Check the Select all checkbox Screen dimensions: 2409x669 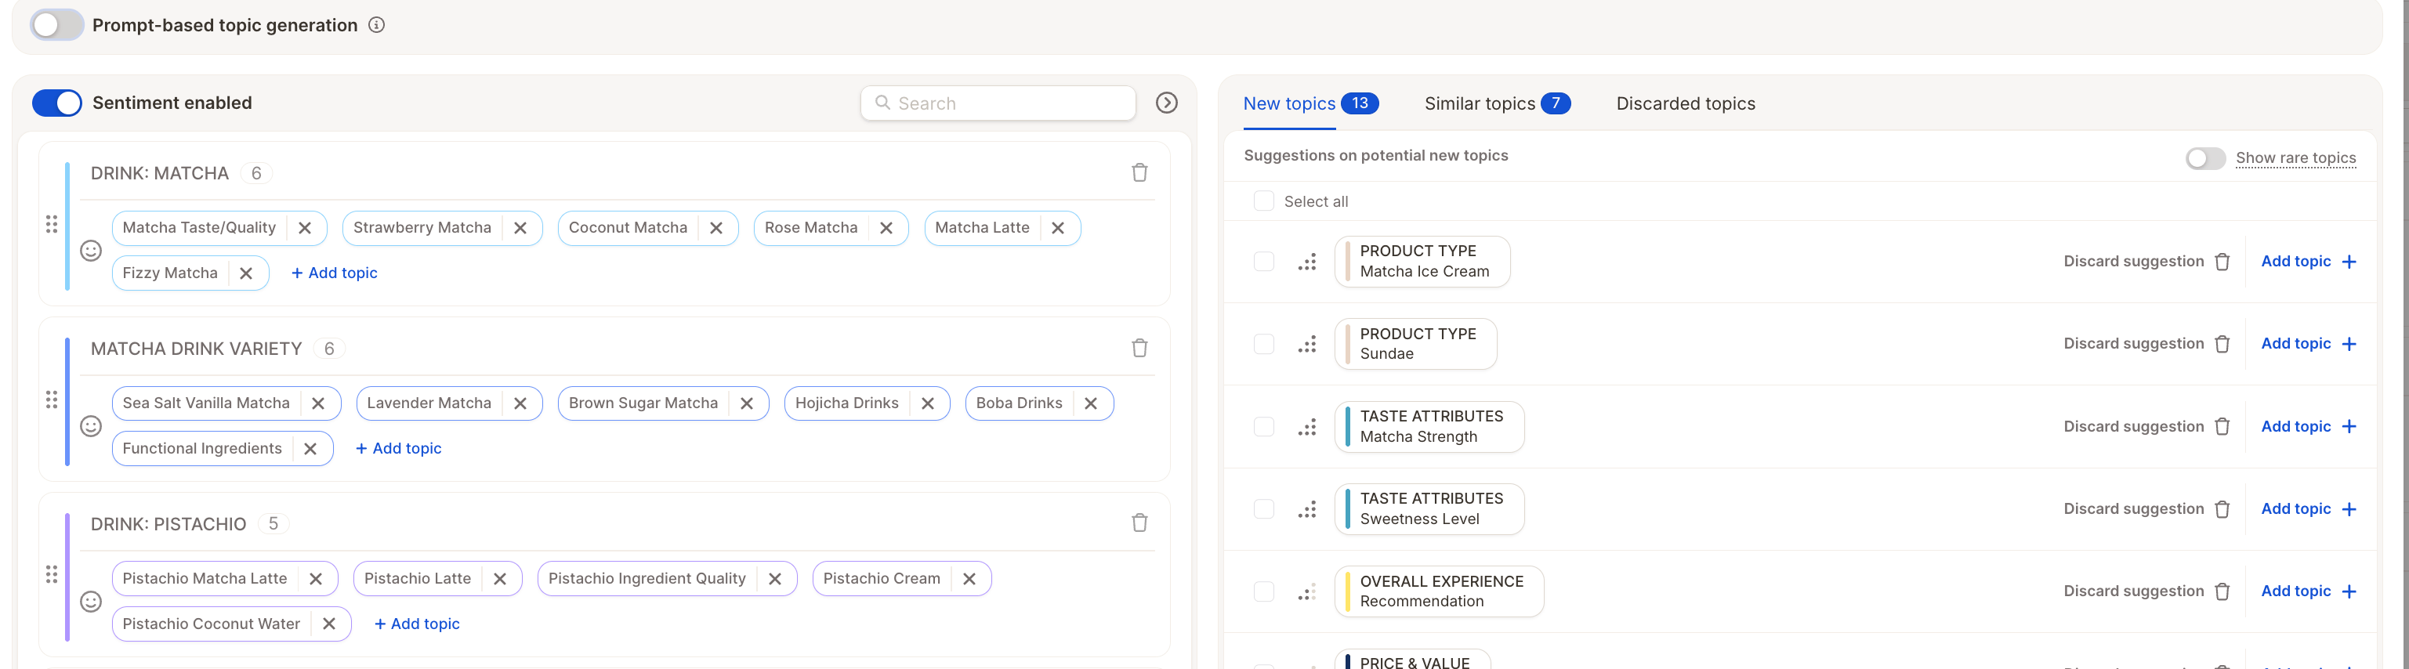click(x=1263, y=201)
